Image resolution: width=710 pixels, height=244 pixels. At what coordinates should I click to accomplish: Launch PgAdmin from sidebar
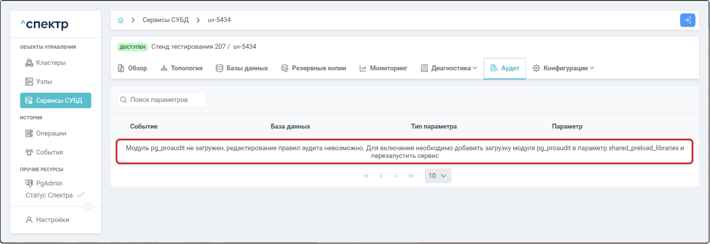pos(48,183)
